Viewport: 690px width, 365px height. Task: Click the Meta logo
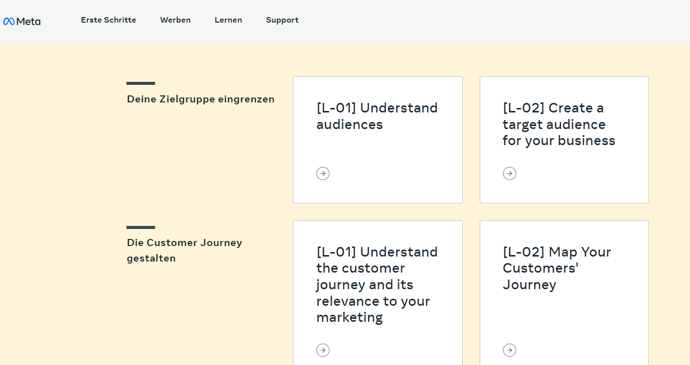22,21
